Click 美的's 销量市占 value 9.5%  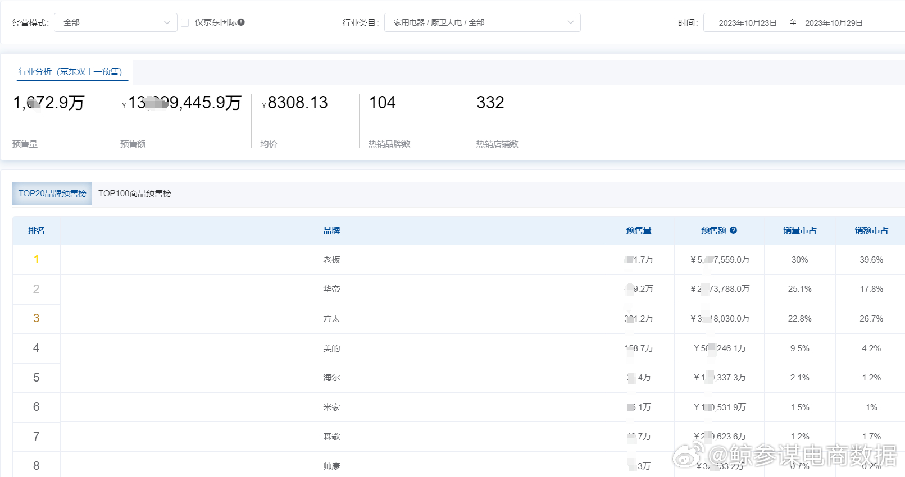point(800,348)
